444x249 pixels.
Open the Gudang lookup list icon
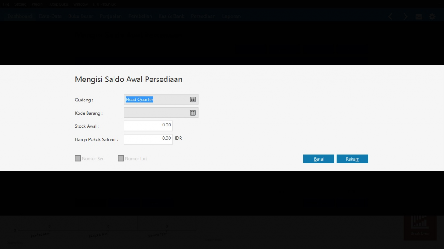coord(193,100)
